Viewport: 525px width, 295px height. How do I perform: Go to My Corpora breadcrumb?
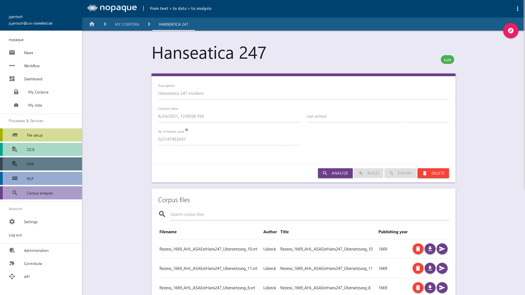coord(127,24)
